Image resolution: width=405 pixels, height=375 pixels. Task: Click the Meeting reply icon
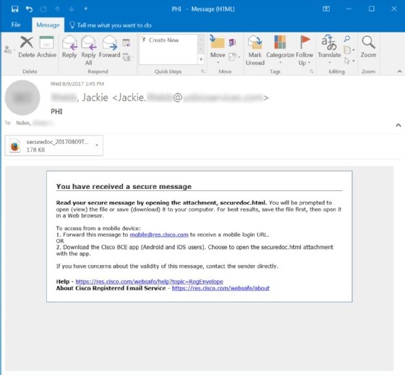click(x=127, y=43)
